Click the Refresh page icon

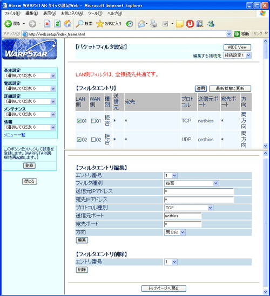(57, 24)
